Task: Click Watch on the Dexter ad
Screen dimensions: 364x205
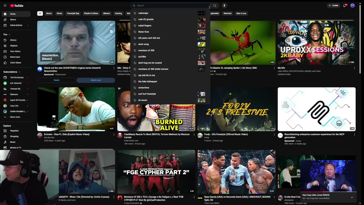Action: coord(57,80)
